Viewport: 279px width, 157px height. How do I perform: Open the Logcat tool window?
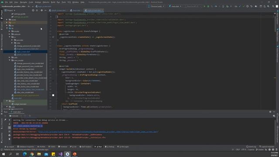click(x=10, y=147)
